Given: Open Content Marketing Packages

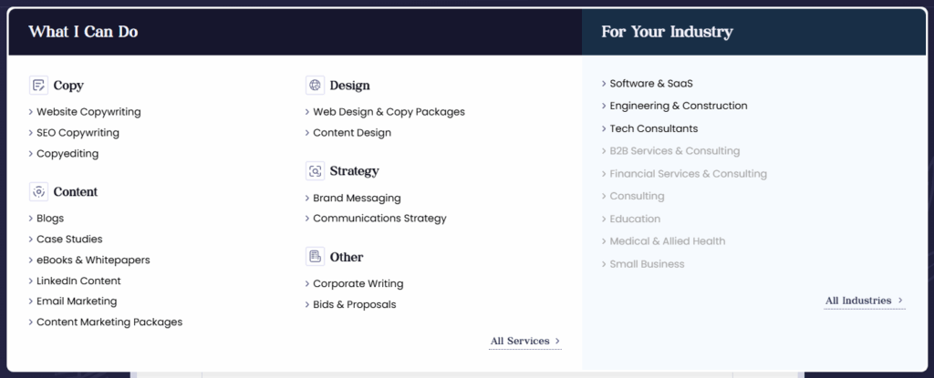Looking at the screenshot, I should point(109,322).
